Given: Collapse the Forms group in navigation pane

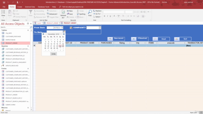Looking at the screenshot, I should pos(28,69).
